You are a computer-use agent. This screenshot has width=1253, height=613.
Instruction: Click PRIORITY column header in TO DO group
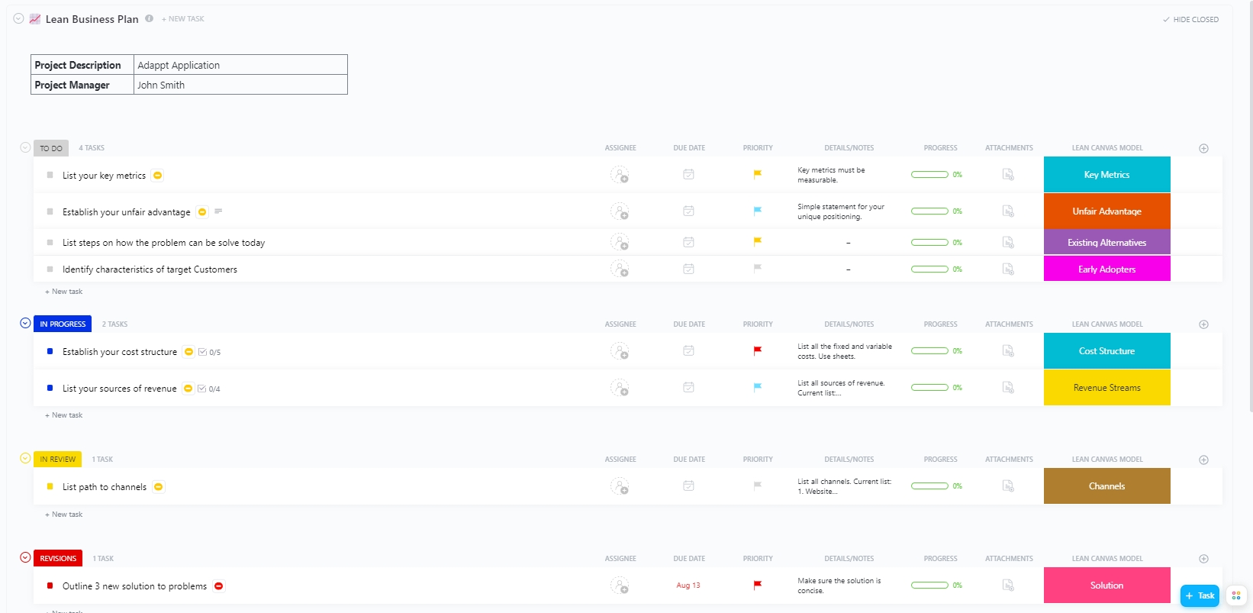758,148
